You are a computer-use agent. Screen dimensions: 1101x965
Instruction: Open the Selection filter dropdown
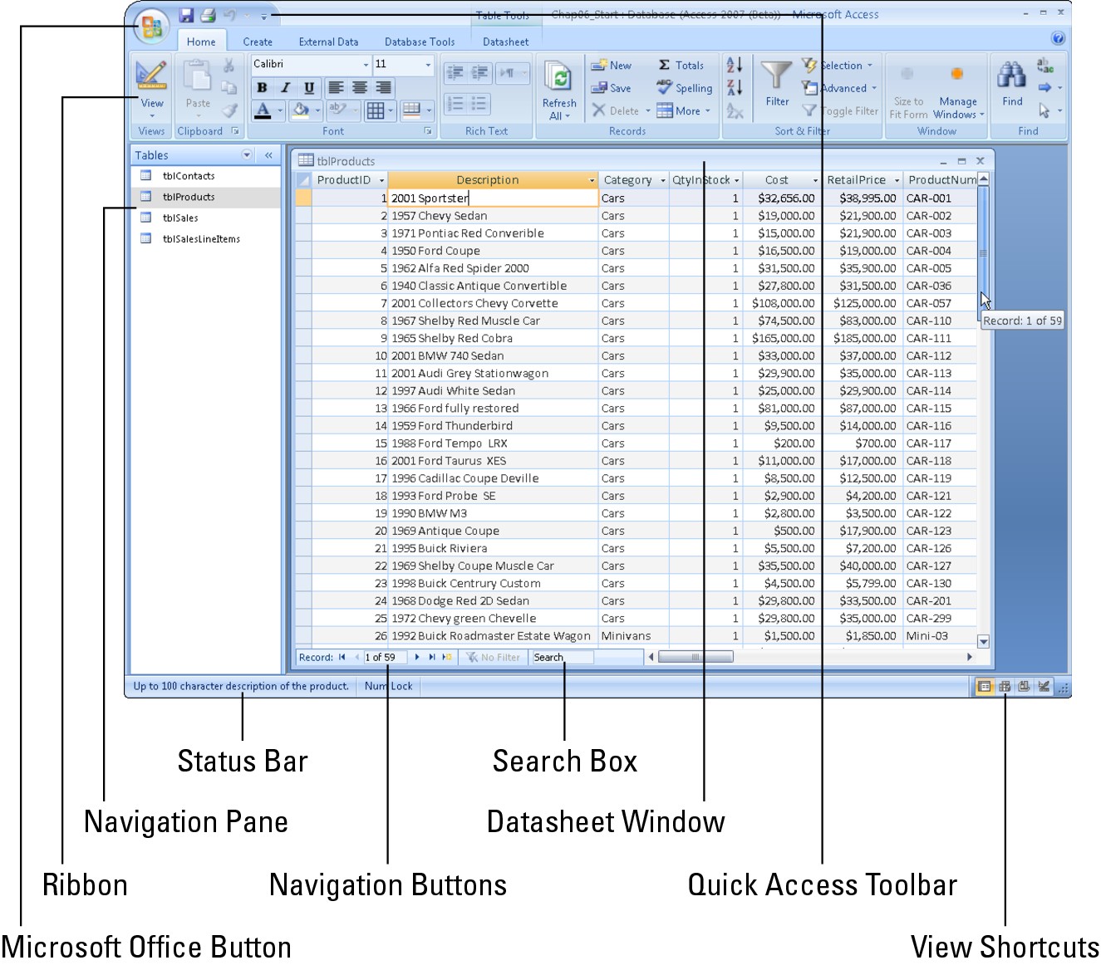tap(838, 65)
